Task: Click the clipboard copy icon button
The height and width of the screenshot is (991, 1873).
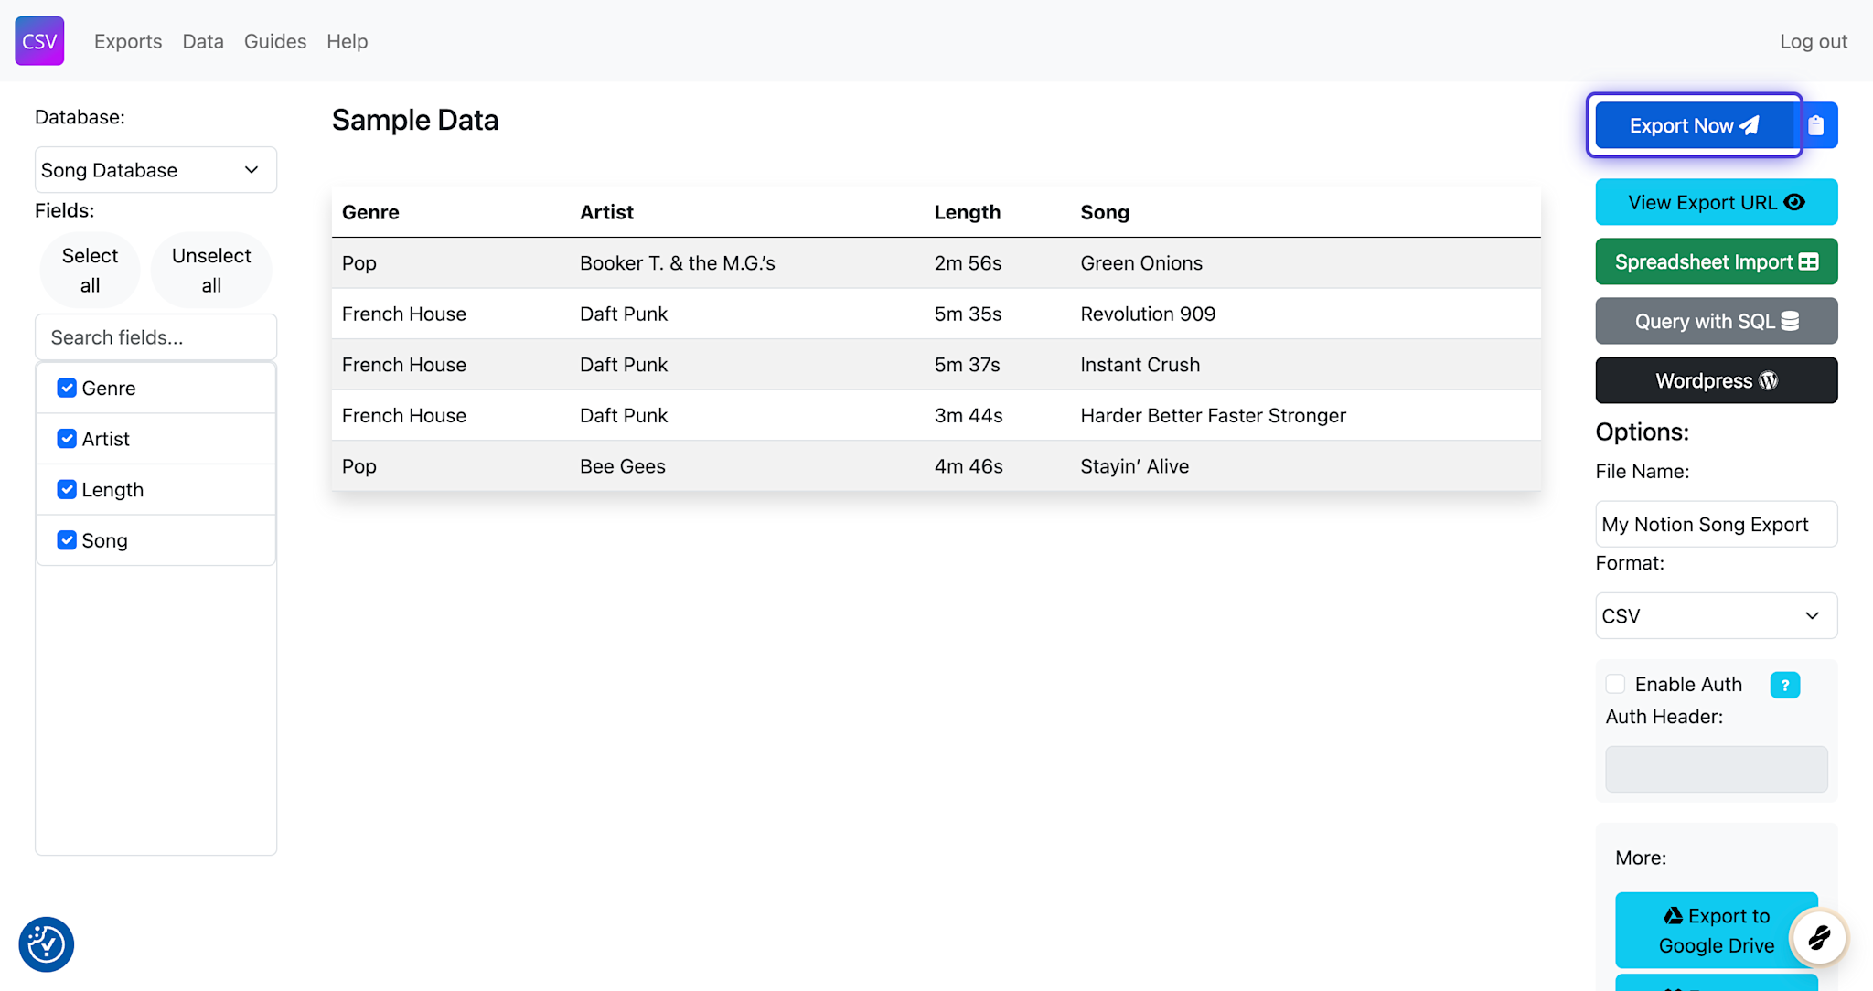Action: (x=1816, y=125)
